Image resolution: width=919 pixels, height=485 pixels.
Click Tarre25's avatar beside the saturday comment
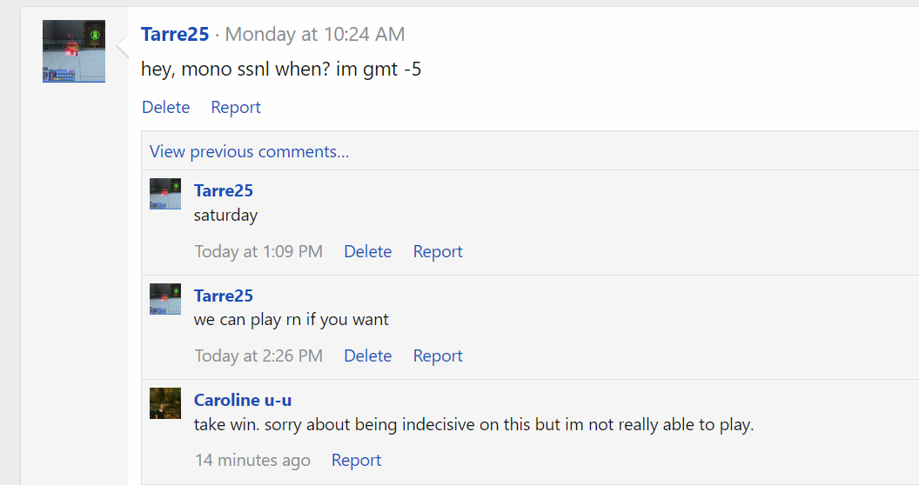165,194
